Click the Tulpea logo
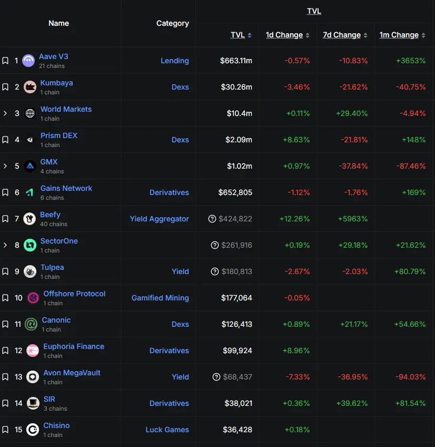Viewport: 435px width, 447px height. coord(30,271)
